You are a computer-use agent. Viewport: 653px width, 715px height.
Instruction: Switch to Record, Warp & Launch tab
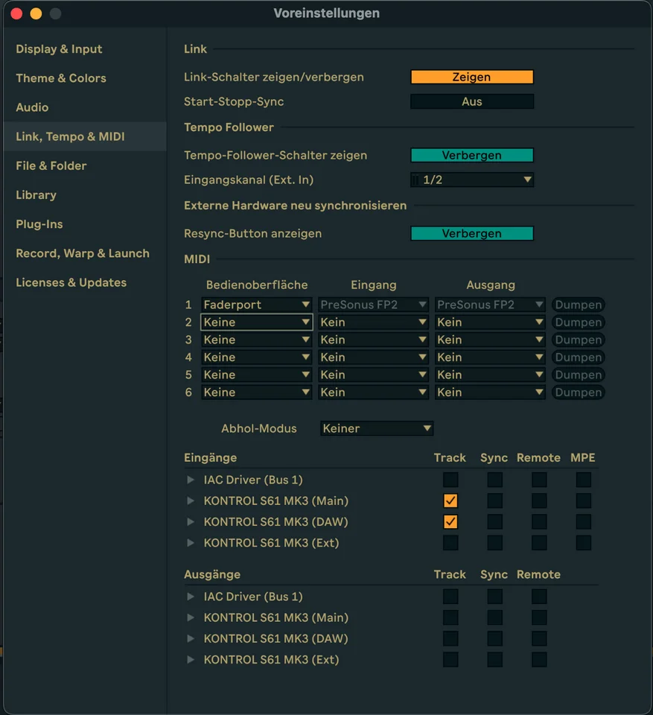click(x=83, y=253)
